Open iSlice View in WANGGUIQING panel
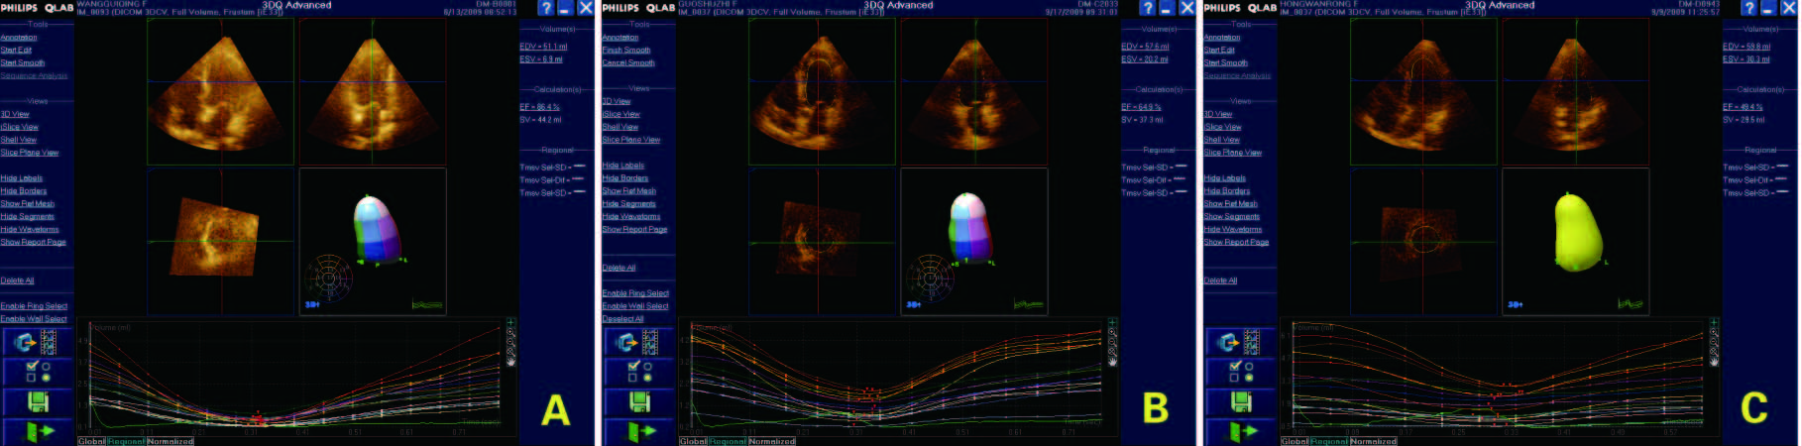 pos(20,127)
